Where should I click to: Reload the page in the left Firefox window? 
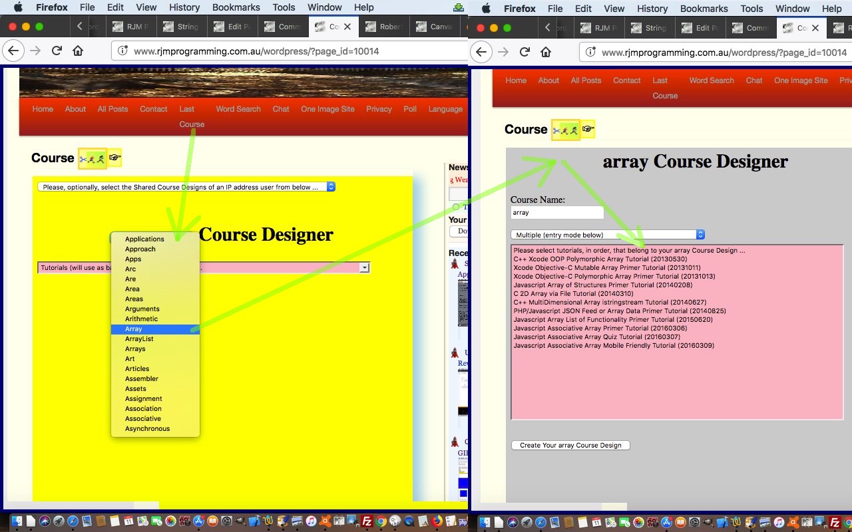pos(57,51)
